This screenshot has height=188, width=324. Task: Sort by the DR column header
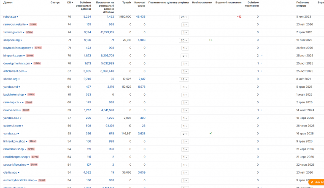pos(70,3)
